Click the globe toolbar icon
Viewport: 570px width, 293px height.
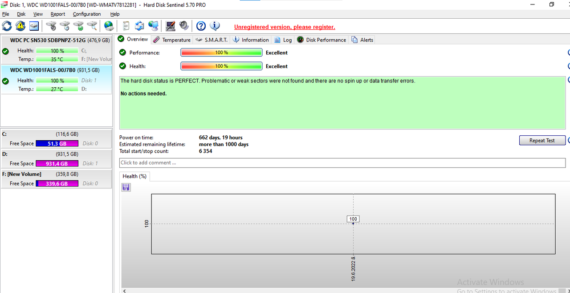109,26
